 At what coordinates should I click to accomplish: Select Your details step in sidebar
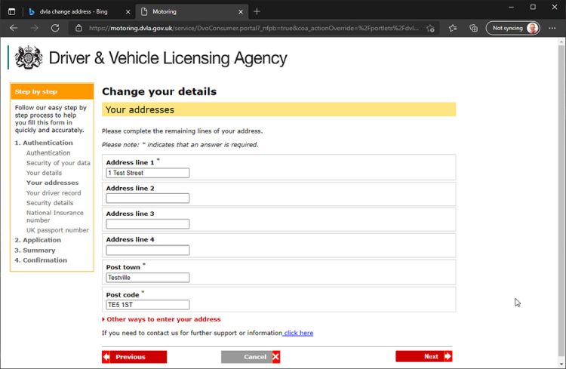44,173
